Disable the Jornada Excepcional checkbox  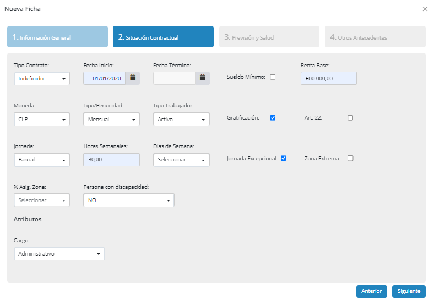[284, 158]
